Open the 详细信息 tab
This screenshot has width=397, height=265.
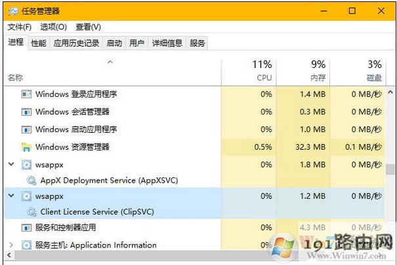click(x=167, y=43)
